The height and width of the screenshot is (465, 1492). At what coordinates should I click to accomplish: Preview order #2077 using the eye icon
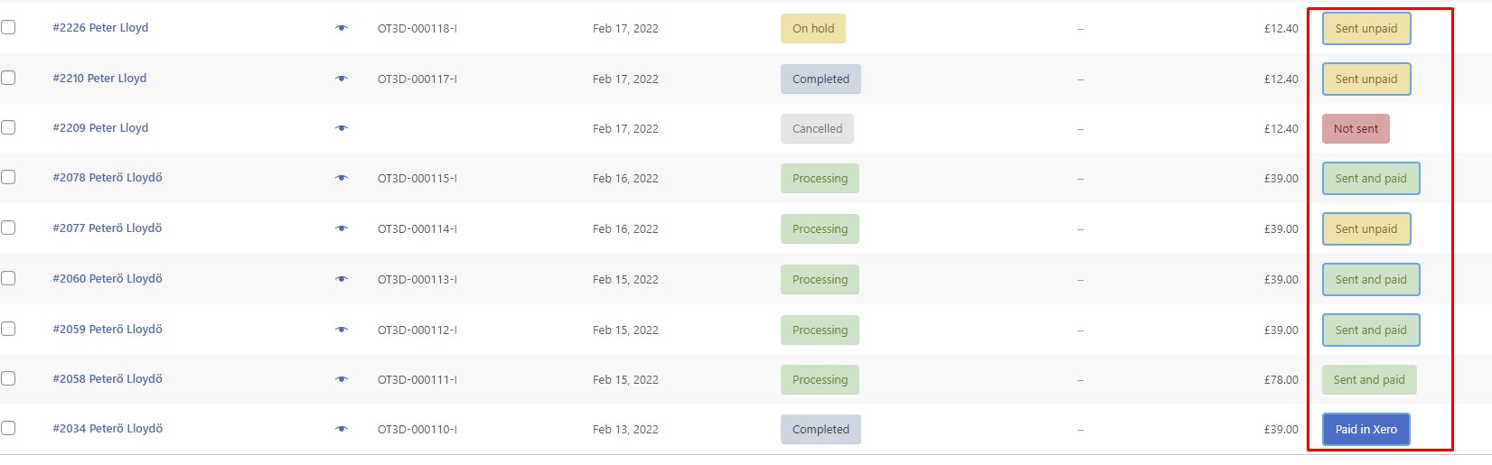coord(341,228)
